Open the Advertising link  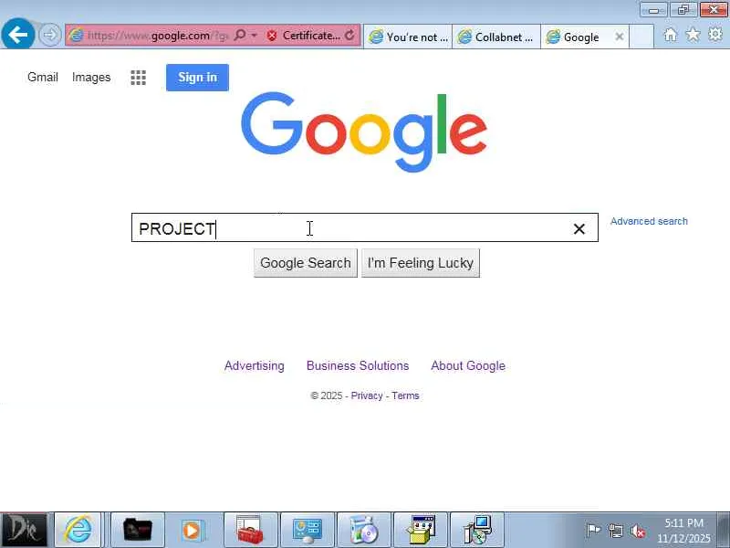click(255, 366)
